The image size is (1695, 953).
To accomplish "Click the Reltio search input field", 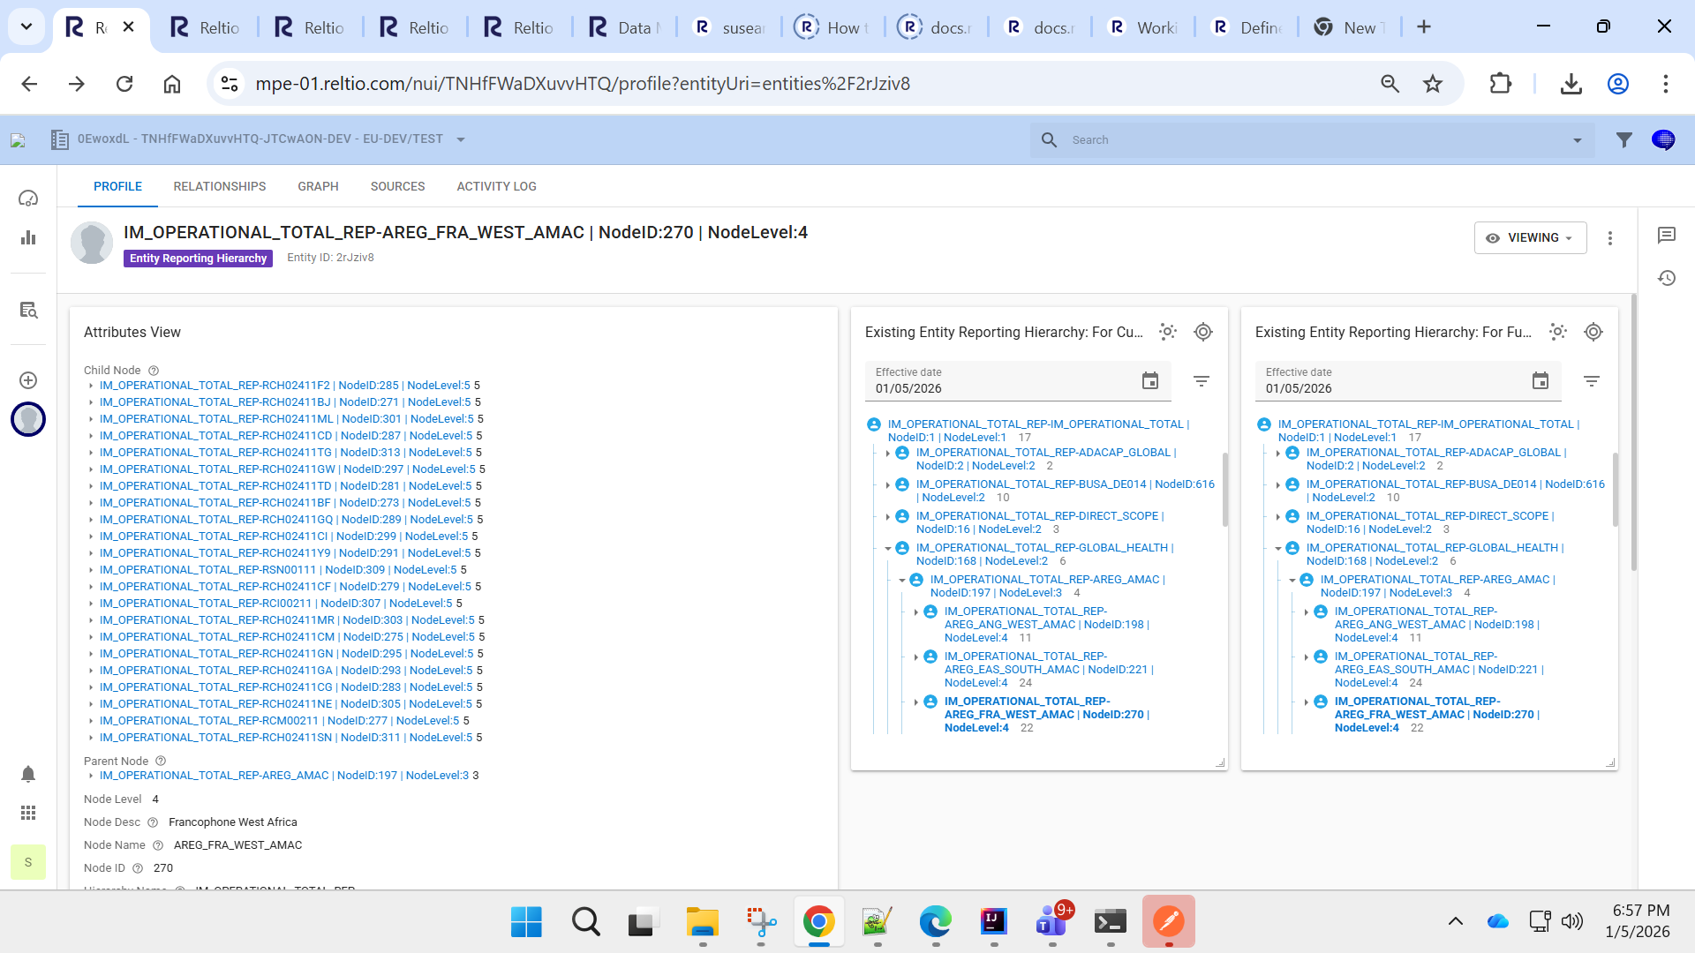I will 1307,139.
